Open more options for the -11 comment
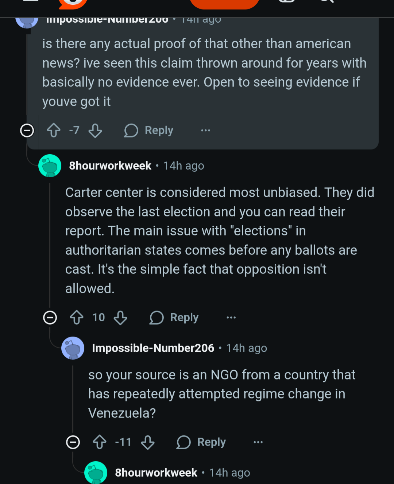Screen dimensions: 394x484 click(x=258, y=442)
